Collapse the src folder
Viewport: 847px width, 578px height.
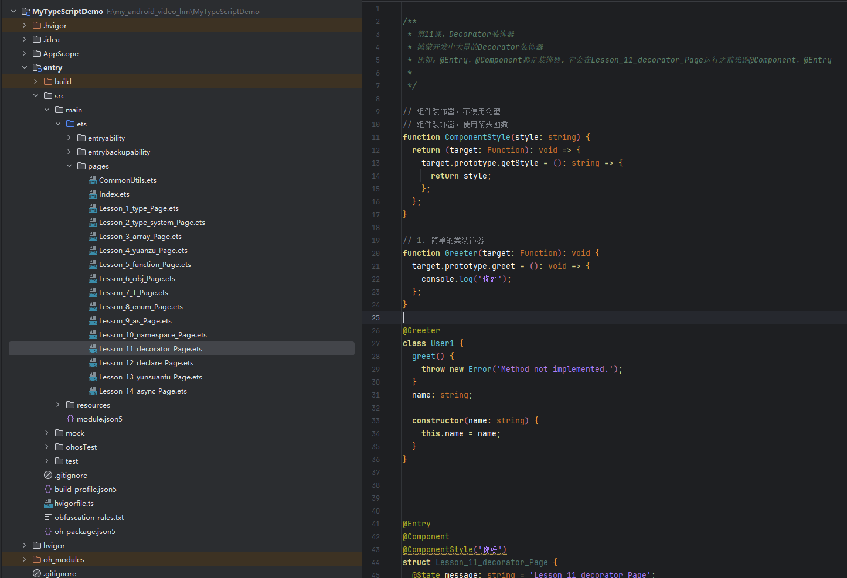point(36,95)
